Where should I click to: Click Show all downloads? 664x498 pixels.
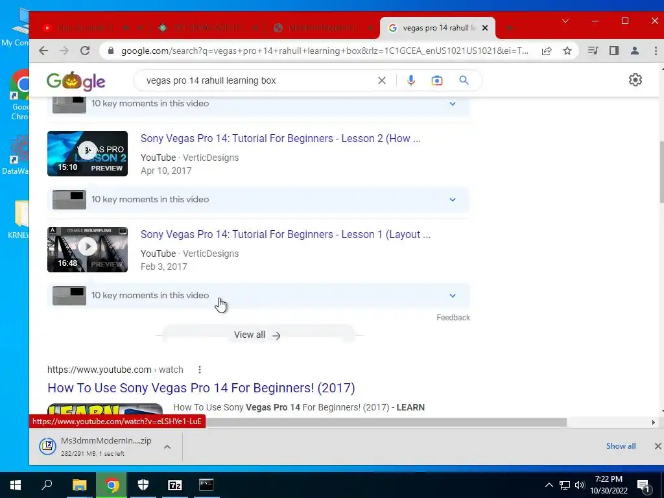tap(621, 446)
